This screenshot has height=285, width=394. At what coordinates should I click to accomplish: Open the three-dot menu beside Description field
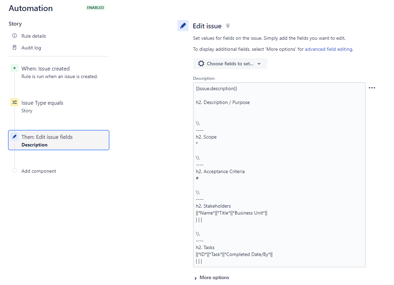pyautogui.click(x=372, y=88)
